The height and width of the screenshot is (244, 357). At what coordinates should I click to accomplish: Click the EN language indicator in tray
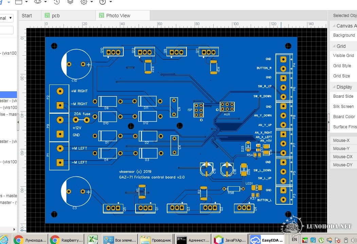point(294,240)
